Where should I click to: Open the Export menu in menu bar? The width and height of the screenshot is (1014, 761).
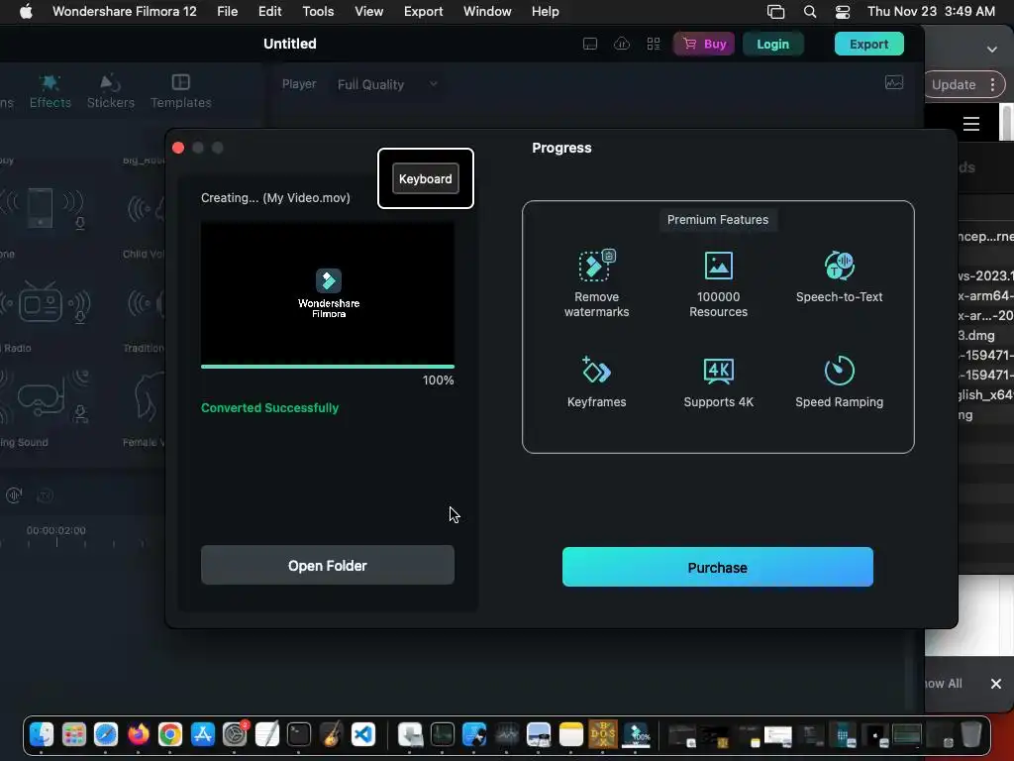pyautogui.click(x=423, y=11)
